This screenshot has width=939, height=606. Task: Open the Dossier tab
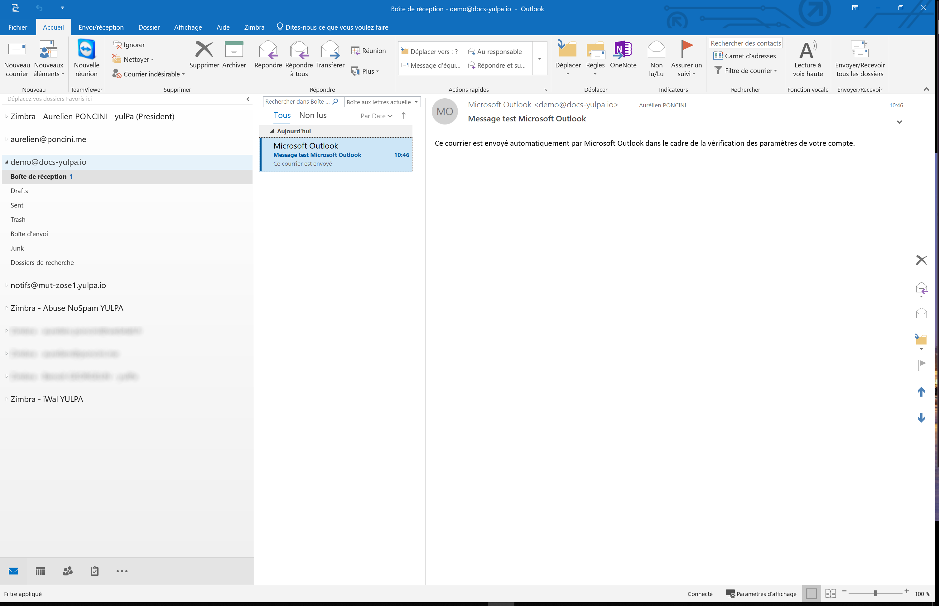[149, 27]
